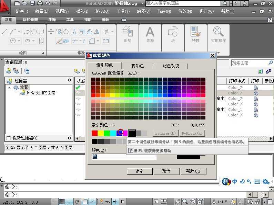Open the 块 (Block) ribbon panel
Image resolution: width=274 pixels, height=205 pixels.
pyautogui.click(x=173, y=34)
